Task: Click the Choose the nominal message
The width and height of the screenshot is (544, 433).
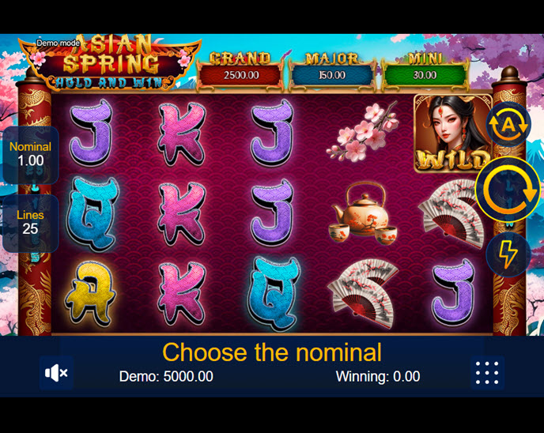Action: tap(272, 352)
